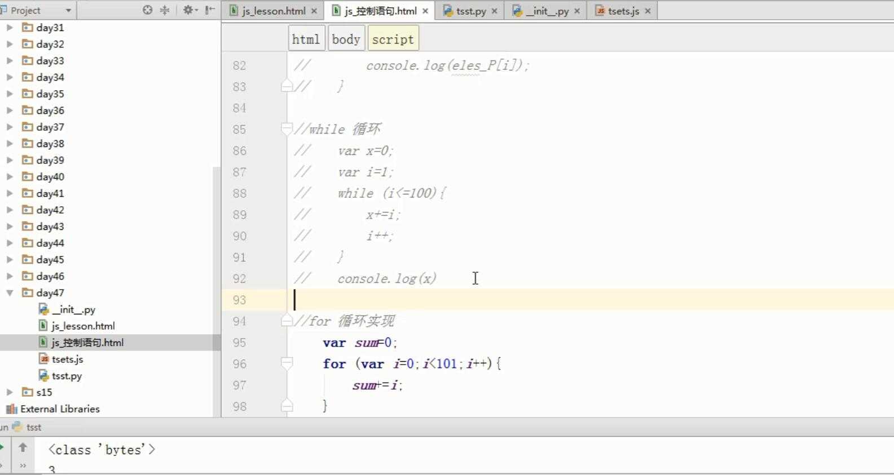Select the day43 folder row

point(107,226)
